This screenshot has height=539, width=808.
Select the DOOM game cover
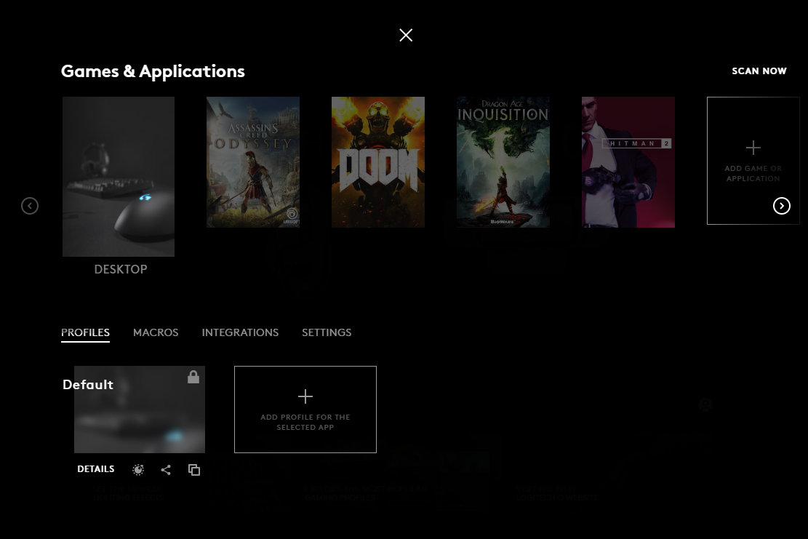click(378, 161)
